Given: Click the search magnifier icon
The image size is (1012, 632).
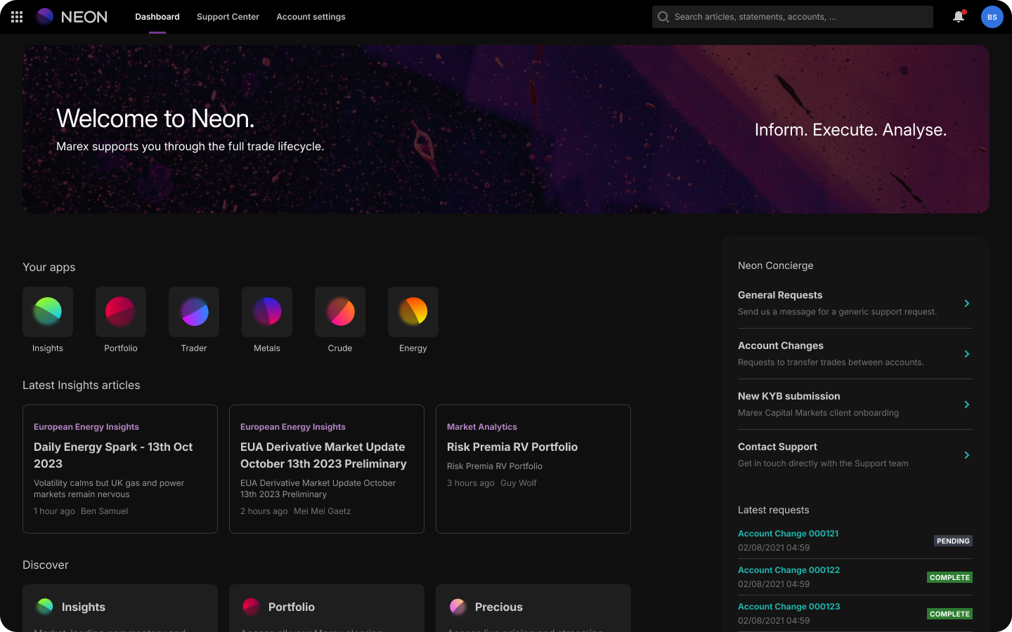Looking at the screenshot, I should coord(663,17).
